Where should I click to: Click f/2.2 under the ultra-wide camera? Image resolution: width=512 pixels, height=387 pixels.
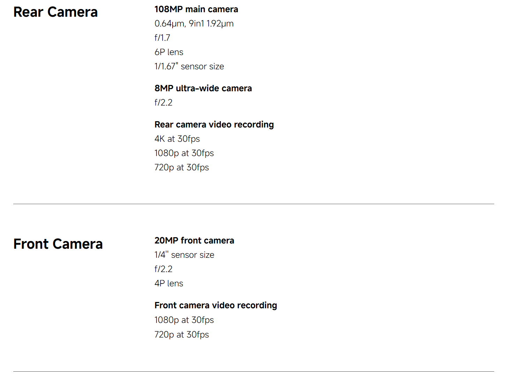163,103
